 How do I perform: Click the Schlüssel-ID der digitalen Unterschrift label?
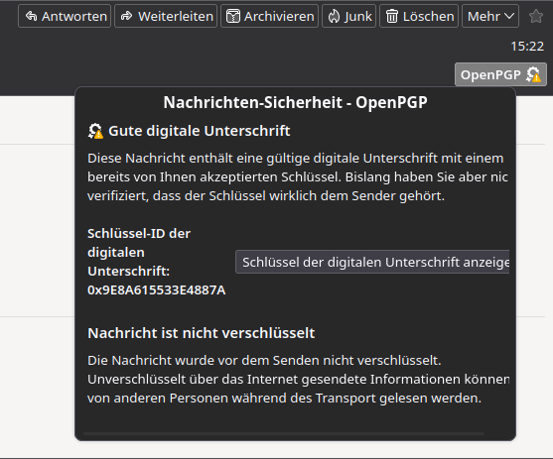pyautogui.click(x=139, y=252)
